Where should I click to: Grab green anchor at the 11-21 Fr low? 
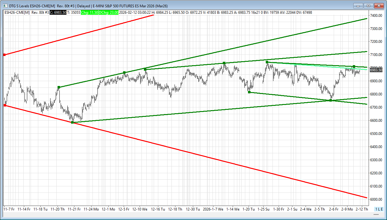coord(72,122)
